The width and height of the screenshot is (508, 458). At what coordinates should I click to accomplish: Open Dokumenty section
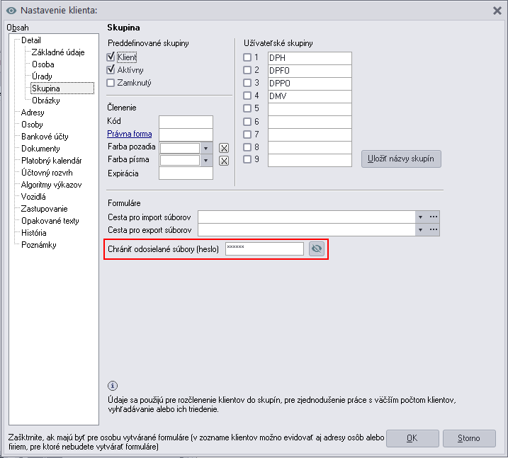pyautogui.click(x=40, y=148)
